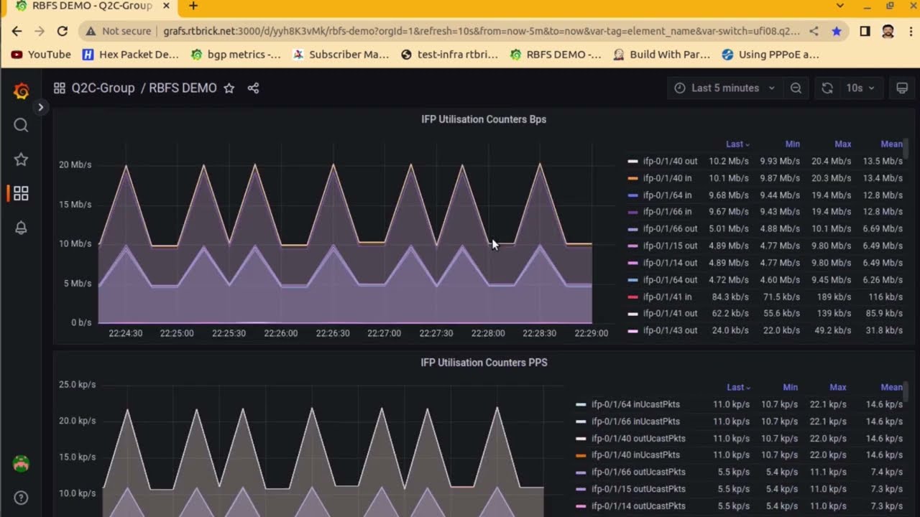This screenshot has width=920, height=517.
Task: Cycle view mode with the monitor icon
Action: point(902,88)
